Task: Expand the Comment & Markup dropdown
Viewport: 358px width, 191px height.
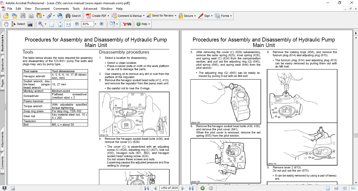Action: (x=144, y=16)
